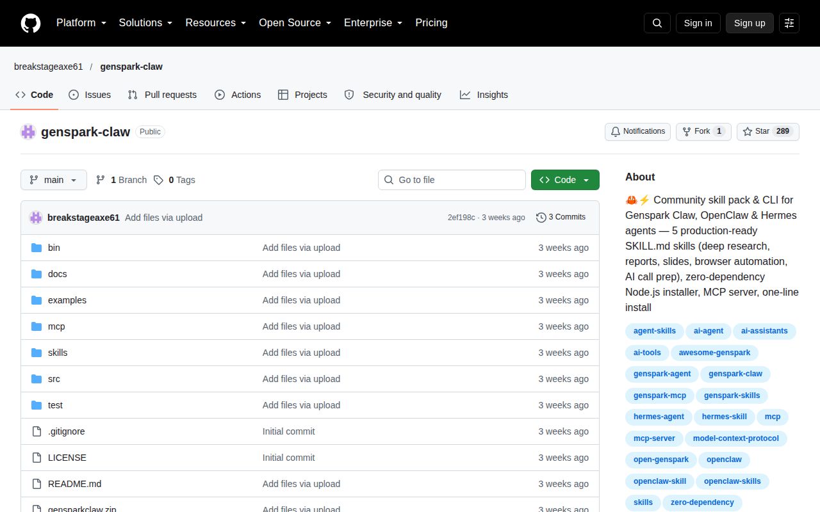This screenshot has width=820, height=512.
Task: Open the main branch selector dropdown
Action: click(54, 180)
